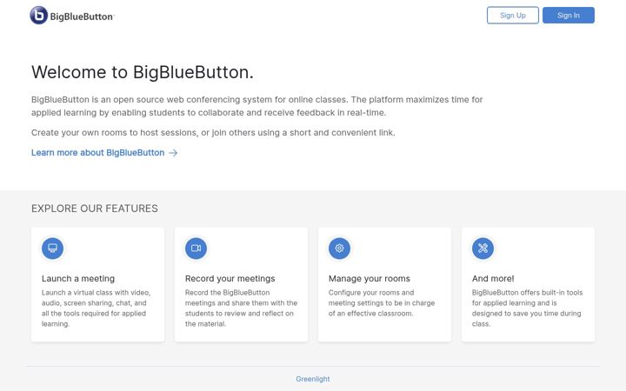
Task: Click the Launch a meeting card description
Action: pos(97,308)
